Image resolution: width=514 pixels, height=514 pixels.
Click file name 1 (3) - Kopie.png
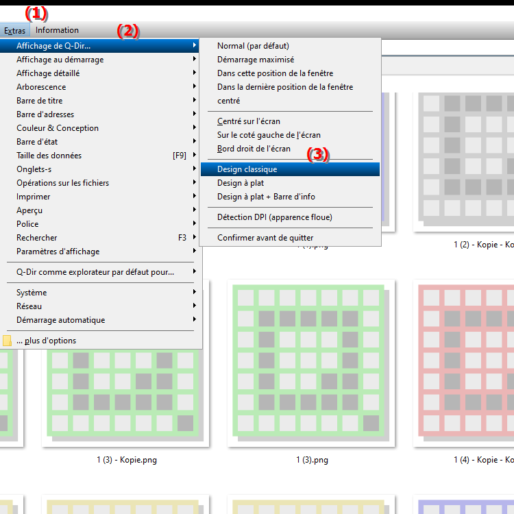(x=127, y=460)
